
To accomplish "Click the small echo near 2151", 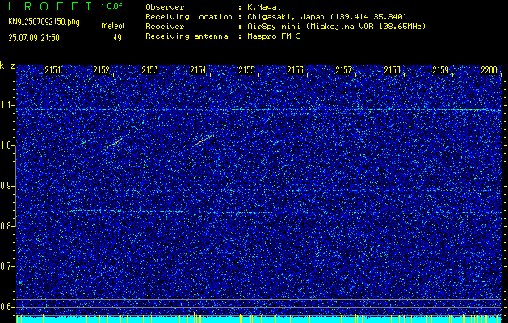I will [84, 142].
